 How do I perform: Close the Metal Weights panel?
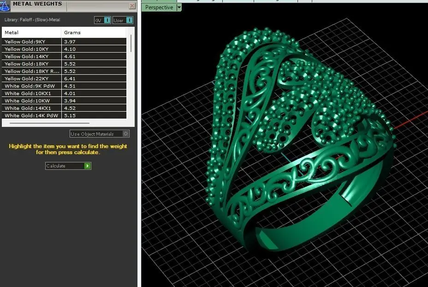click(x=132, y=6)
